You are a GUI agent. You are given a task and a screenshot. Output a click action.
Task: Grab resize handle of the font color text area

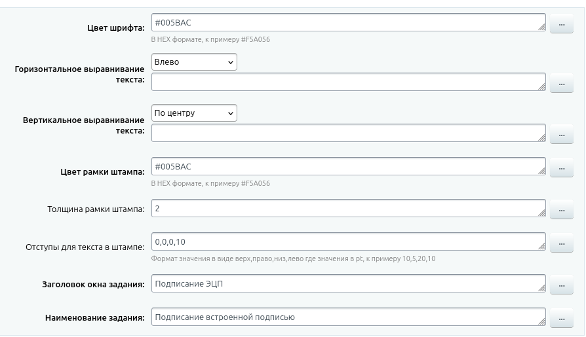click(541, 27)
